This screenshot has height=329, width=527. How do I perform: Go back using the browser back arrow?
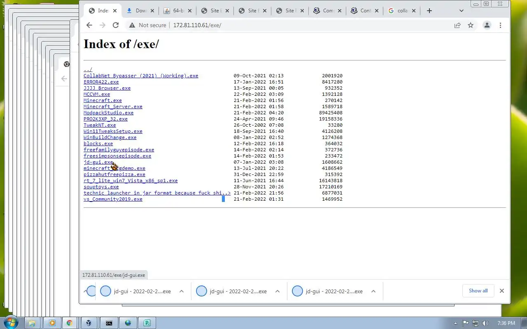pos(89,25)
